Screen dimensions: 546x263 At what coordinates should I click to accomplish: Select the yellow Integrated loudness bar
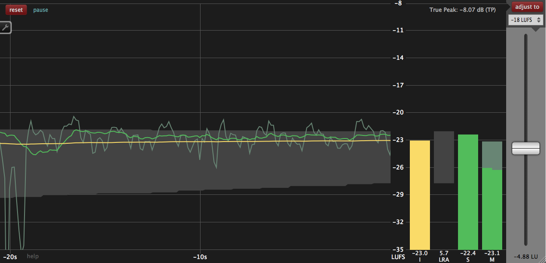coord(419,192)
